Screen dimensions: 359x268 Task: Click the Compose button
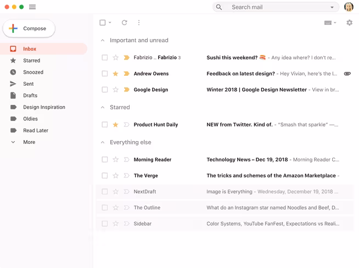point(29,29)
